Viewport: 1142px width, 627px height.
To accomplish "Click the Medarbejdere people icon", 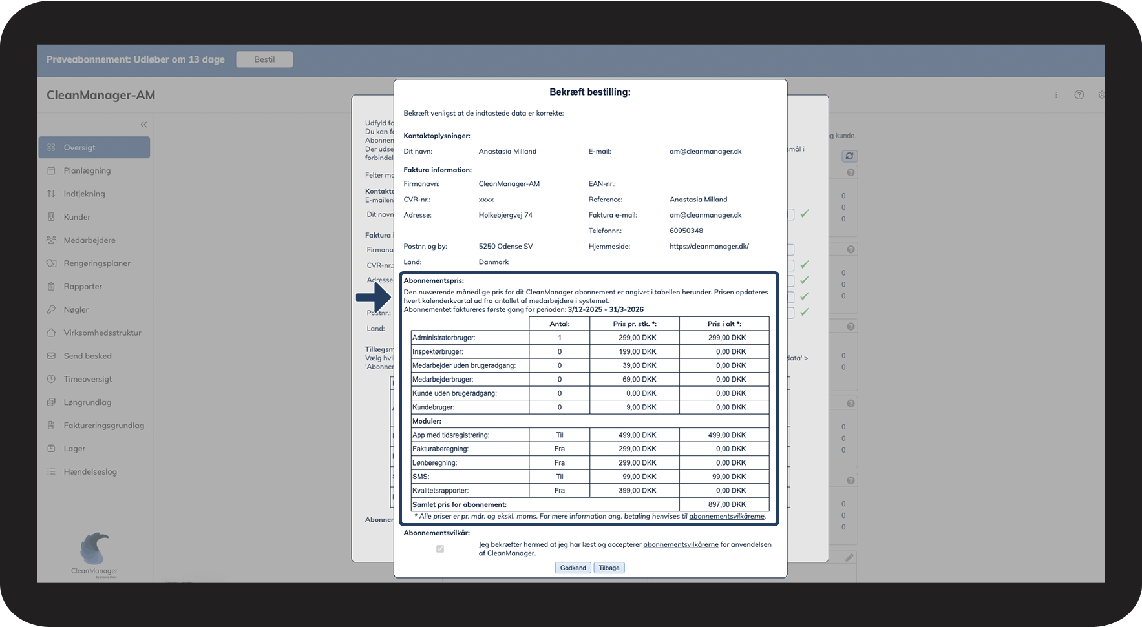I will click(52, 240).
